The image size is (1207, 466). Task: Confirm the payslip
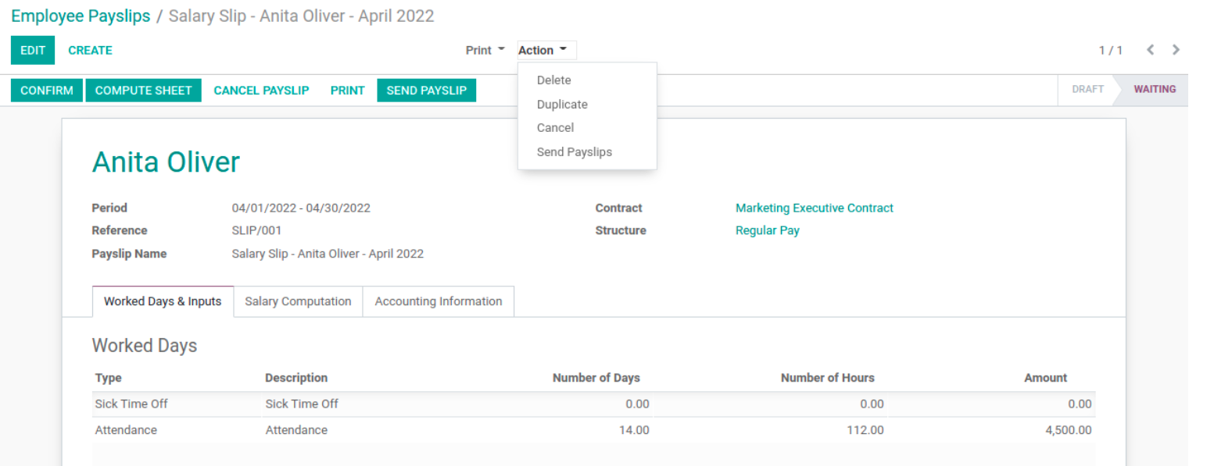click(x=47, y=91)
